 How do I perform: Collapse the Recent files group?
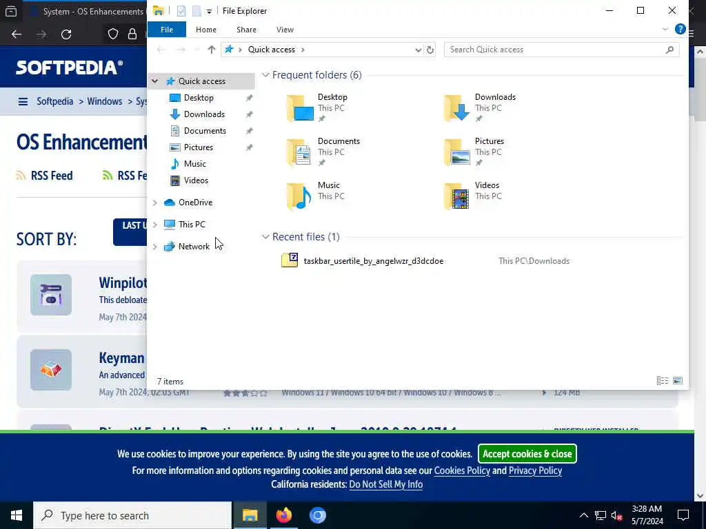coord(265,237)
